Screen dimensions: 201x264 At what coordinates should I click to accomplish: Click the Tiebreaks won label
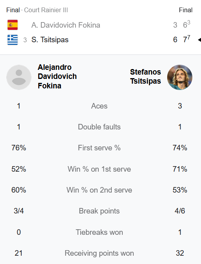pos(100,232)
